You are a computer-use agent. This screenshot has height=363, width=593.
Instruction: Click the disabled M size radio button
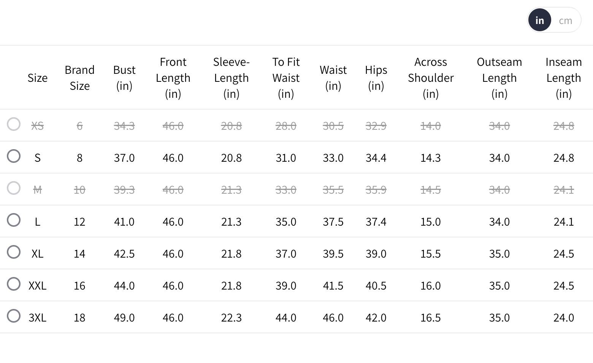click(14, 188)
